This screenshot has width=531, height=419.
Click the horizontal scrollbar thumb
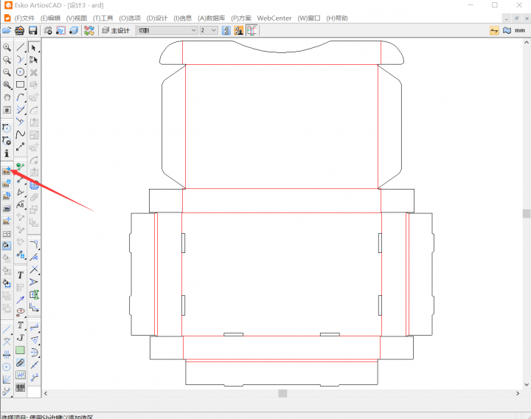[x=282, y=394]
